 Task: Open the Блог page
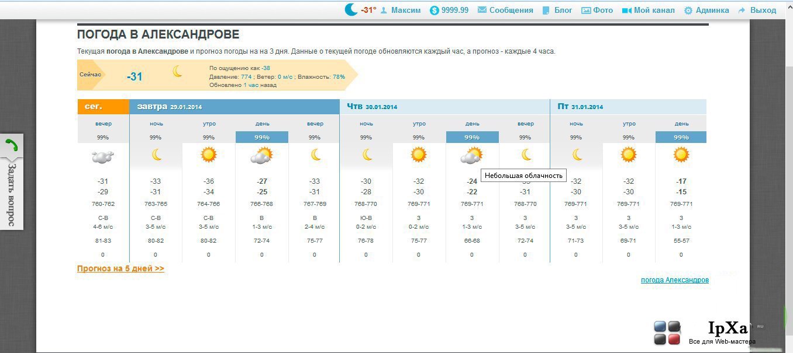(x=557, y=10)
